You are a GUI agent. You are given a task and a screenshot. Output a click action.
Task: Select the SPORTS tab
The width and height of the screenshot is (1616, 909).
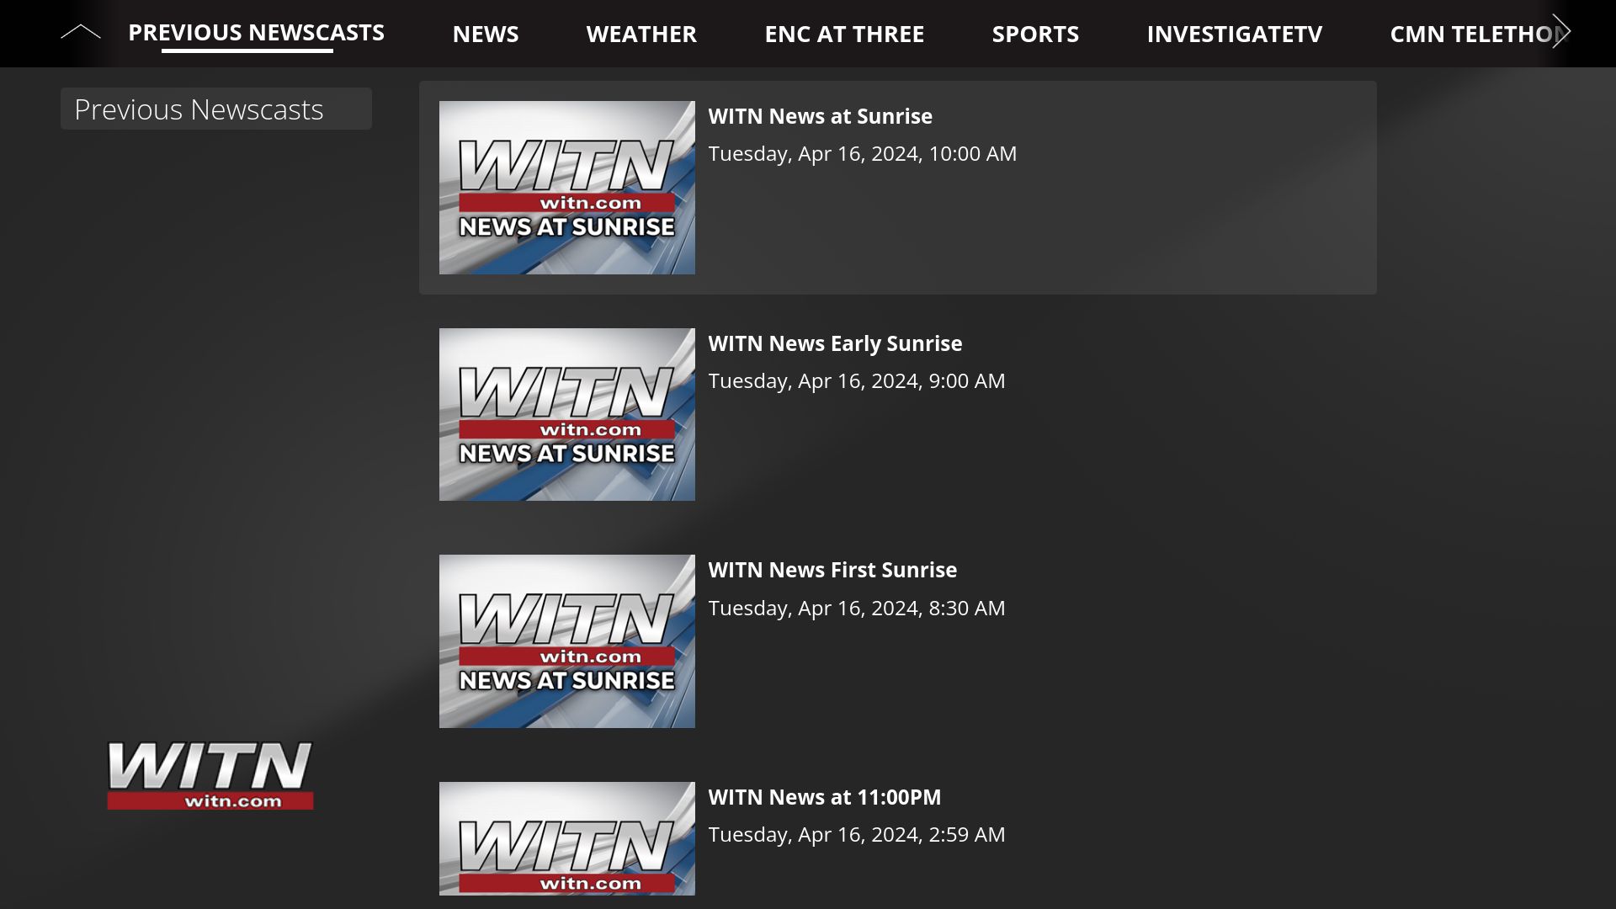[1036, 34]
